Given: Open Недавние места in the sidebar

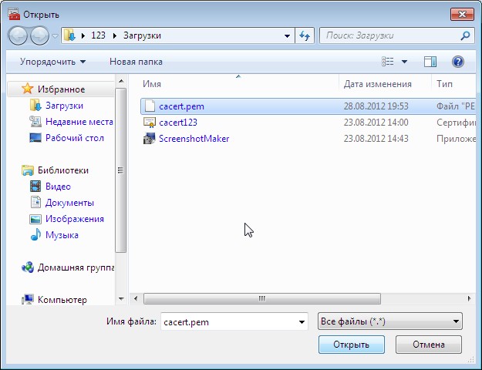Looking at the screenshot, I should (79, 122).
